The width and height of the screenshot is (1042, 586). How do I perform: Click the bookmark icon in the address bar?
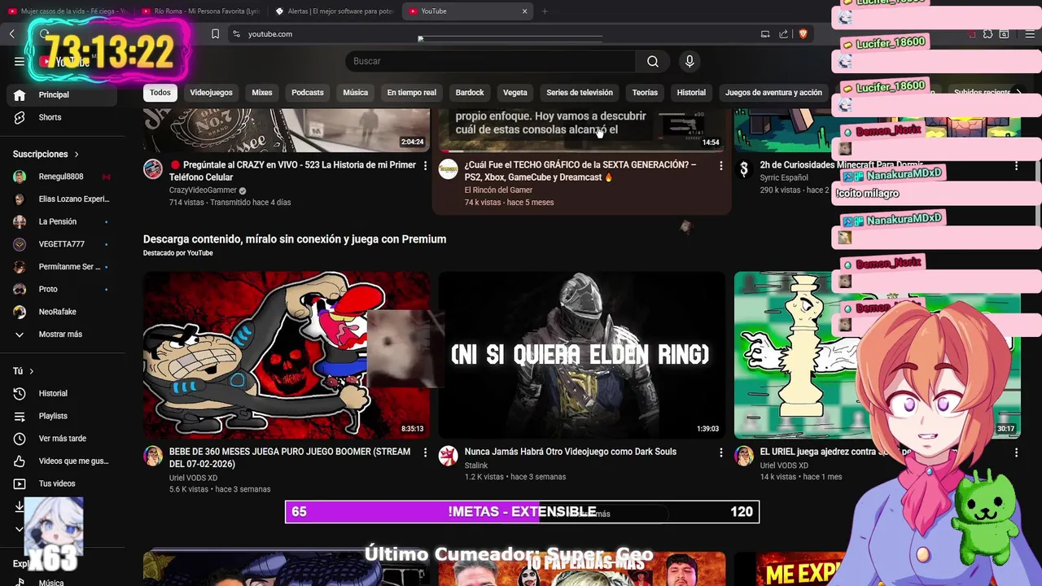pyautogui.click(x=215, y=33)
